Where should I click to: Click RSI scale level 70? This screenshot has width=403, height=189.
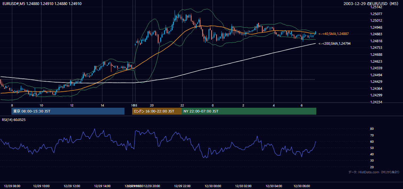tap(372, 135)
